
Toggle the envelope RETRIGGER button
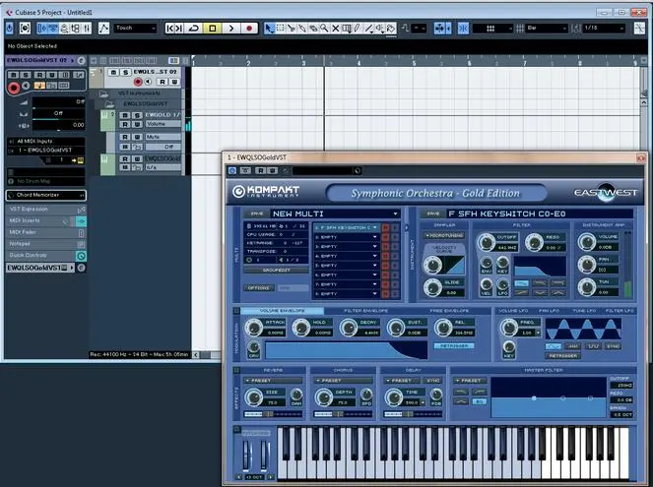point(454,346)
